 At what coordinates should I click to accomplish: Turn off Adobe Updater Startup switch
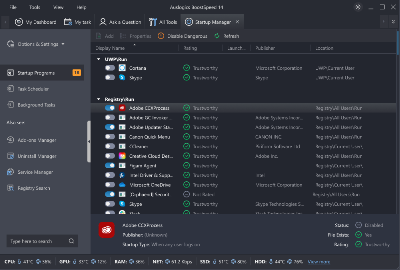pos(110,127)
